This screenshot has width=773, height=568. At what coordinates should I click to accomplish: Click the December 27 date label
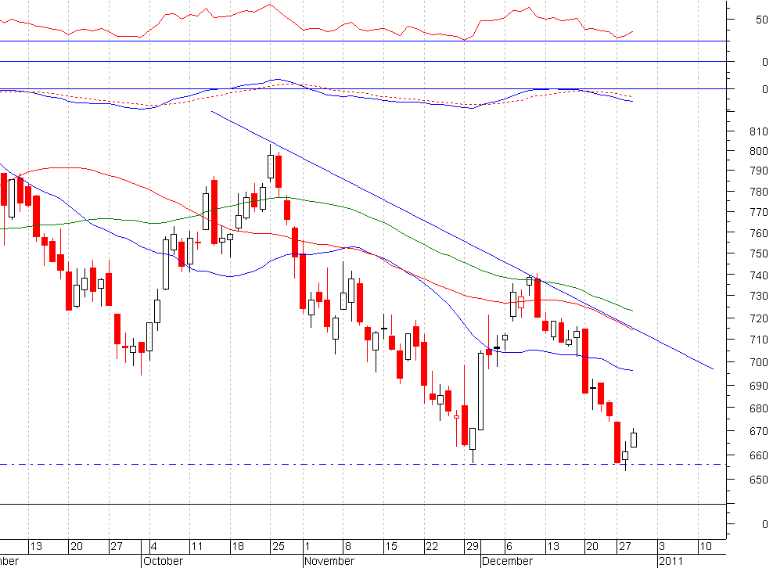coord(624,546)
